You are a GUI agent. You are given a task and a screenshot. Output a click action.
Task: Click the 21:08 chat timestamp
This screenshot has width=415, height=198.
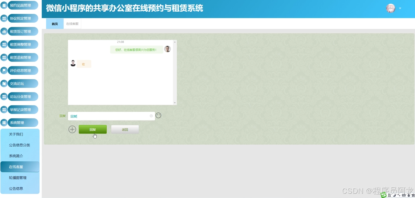tap(121, 42)
